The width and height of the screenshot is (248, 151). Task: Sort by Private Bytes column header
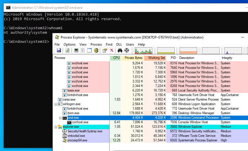click(x=132, y=58)
